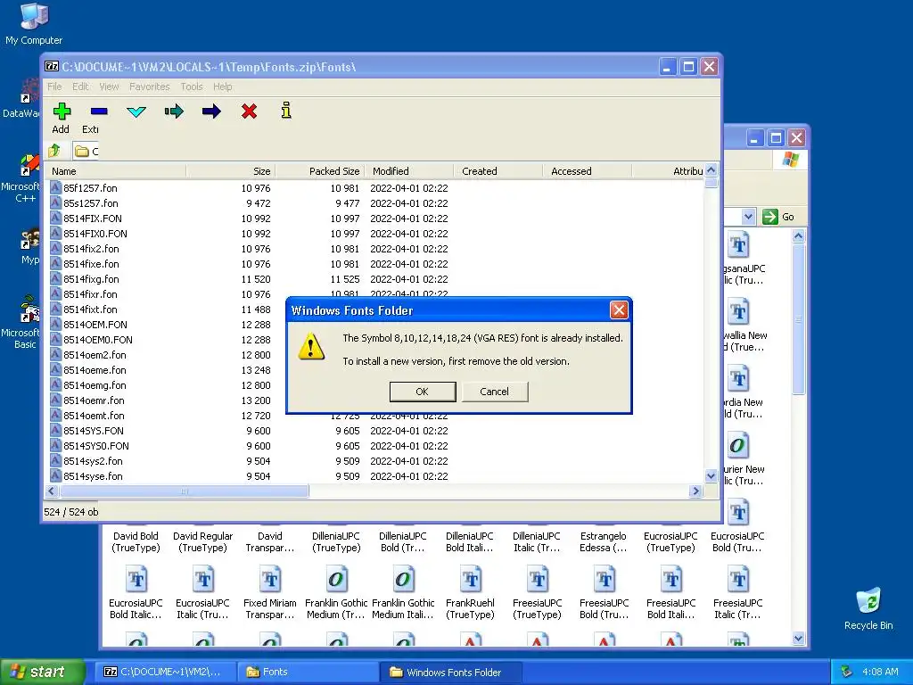Click the green Add plus icon

tap(62, 111)
